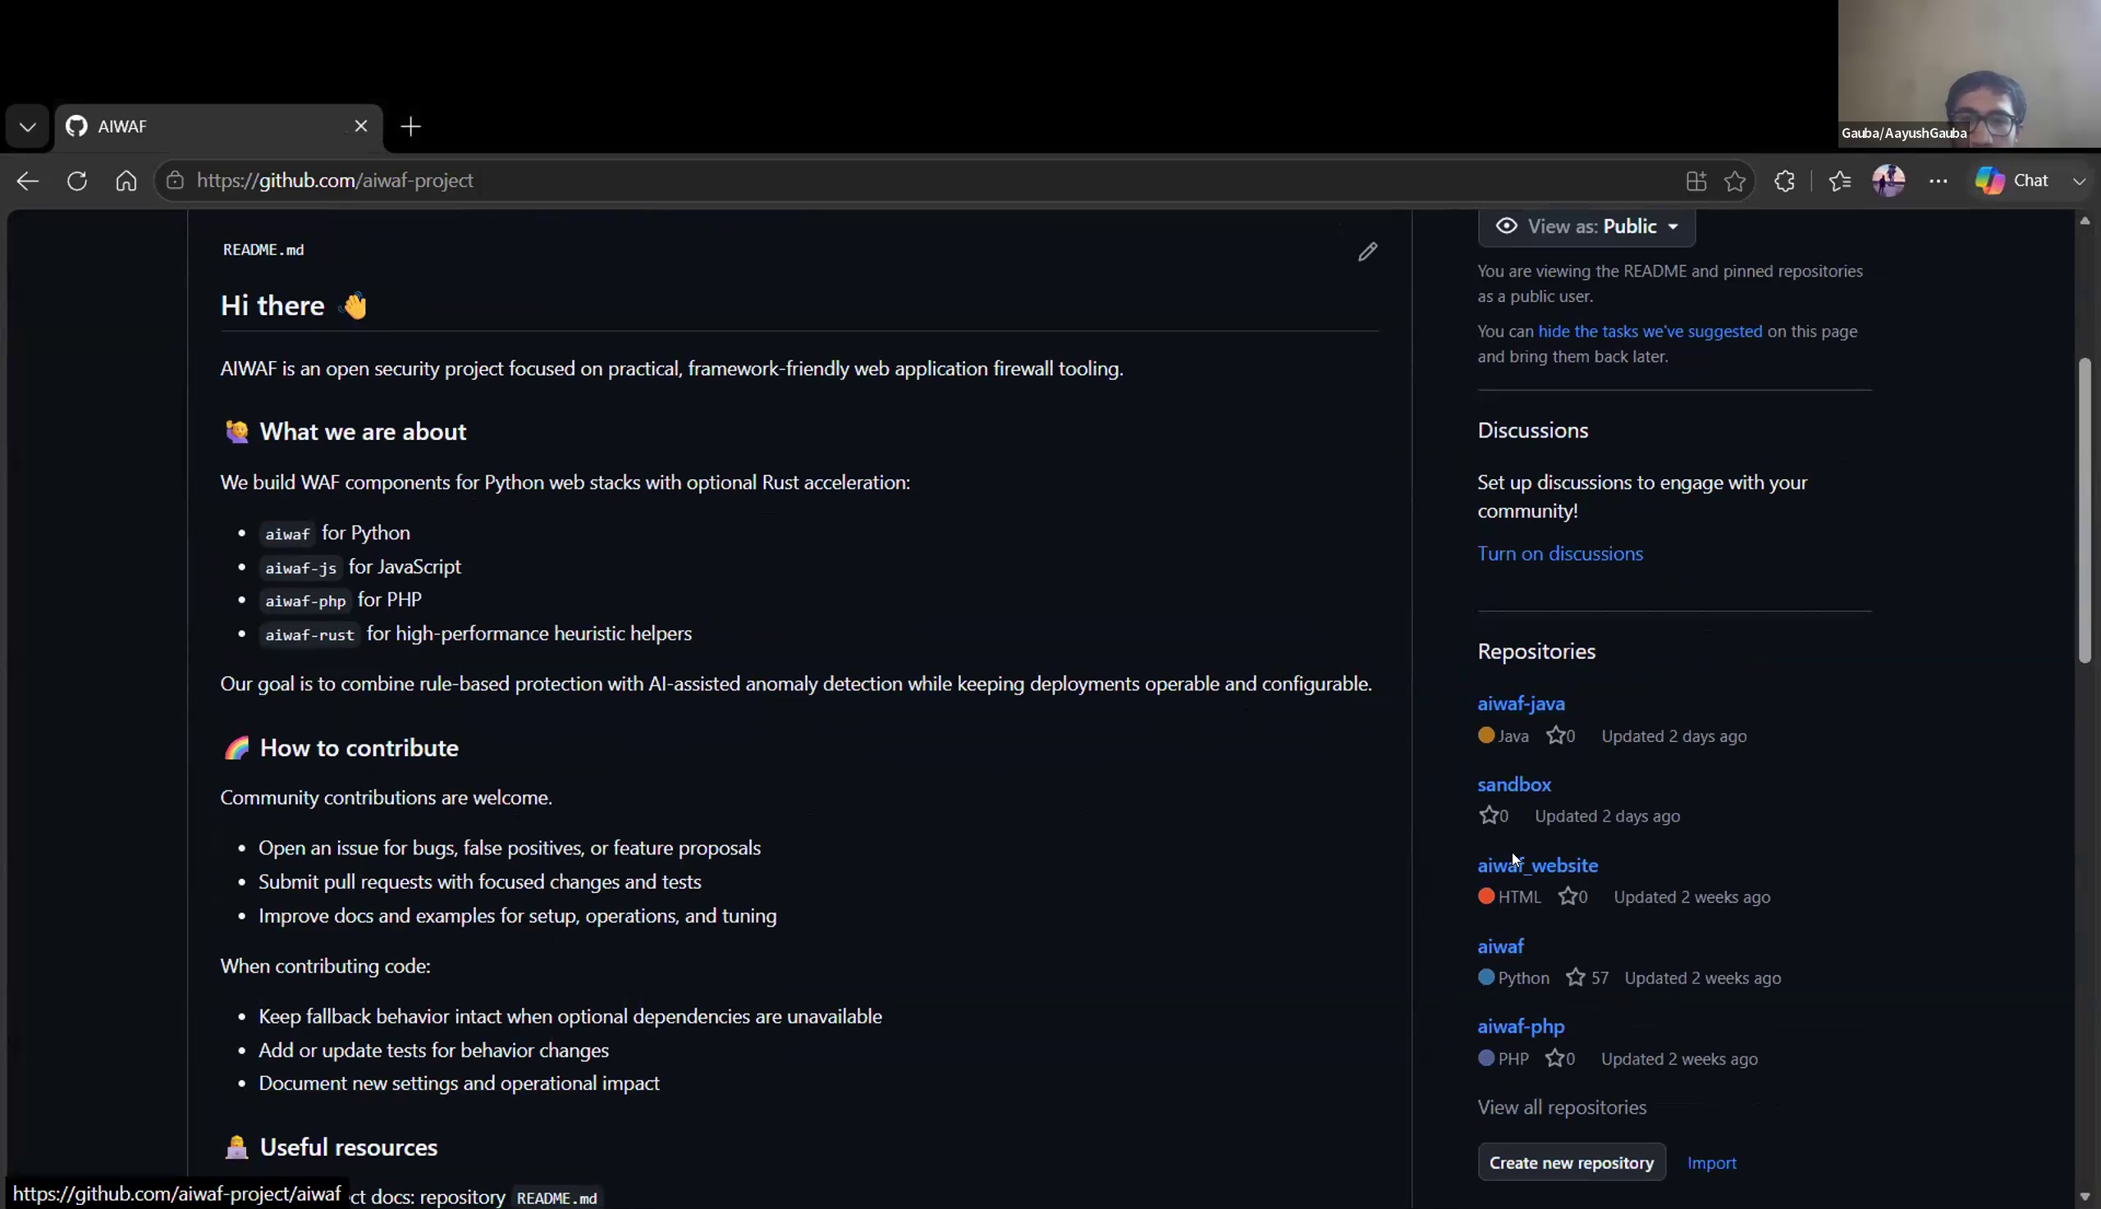Reload the page with the refresh icon
This screenshot has width=2101, height=1209.
pos(77,181)
